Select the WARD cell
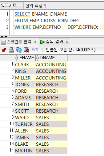This screenshot has width=104, height=156. [x=25, y=118]
